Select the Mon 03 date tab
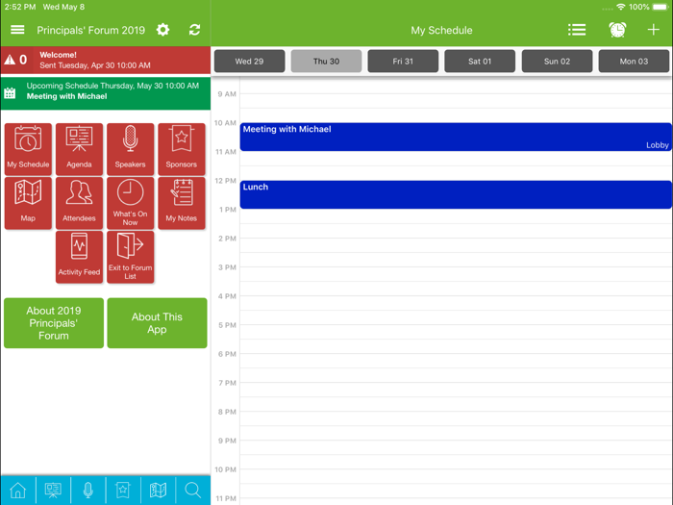The height and width of the screenshot is (505, 673). click(x=634, y=61)
